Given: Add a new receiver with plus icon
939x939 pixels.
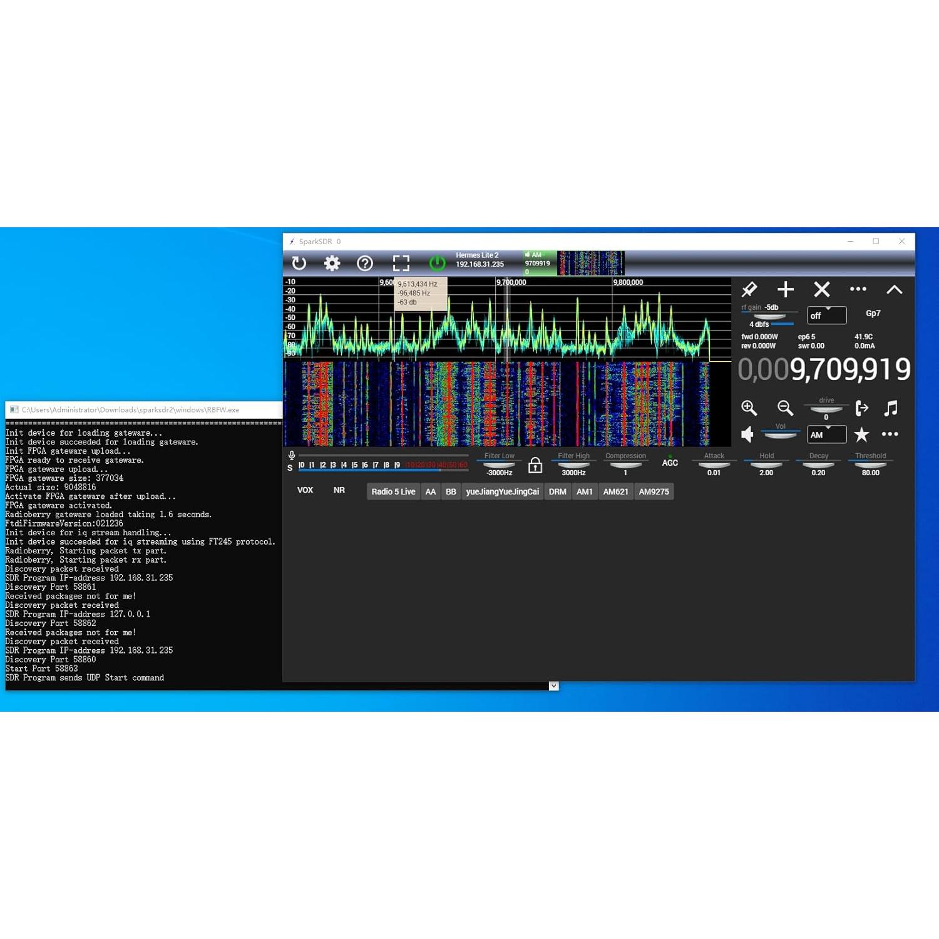Looking at the screenshot, I should tap(786, 289).
